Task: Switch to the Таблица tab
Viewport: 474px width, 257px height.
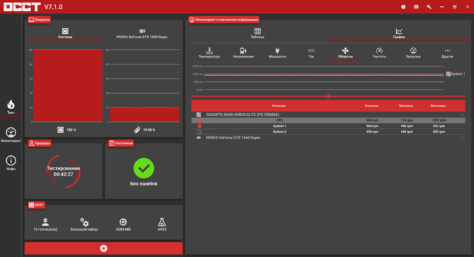Action: coord(257,33)
